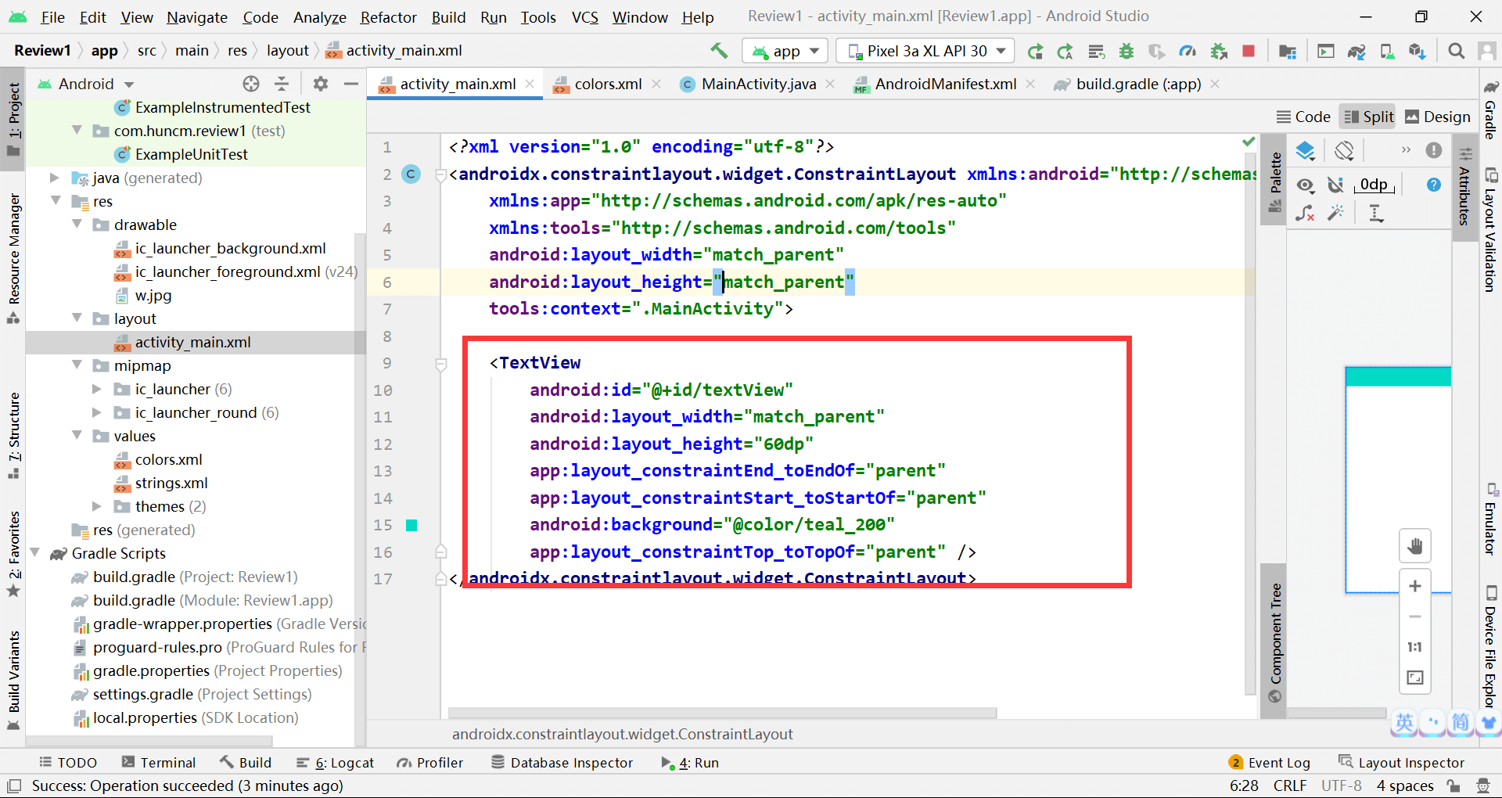Switch editor to Code view mode
The image size is (1502, 798).
[x=1303, y=117]
